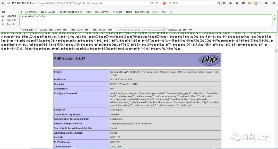Decode hex with left 0xHEX arrow
Screen dimensions: 278x149
pyautogui.click(x=51, y=30)
